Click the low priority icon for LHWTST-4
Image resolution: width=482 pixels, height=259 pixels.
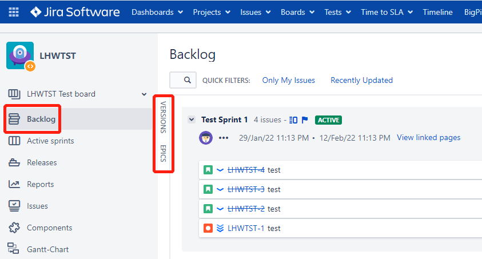click(x=220, y=170)
